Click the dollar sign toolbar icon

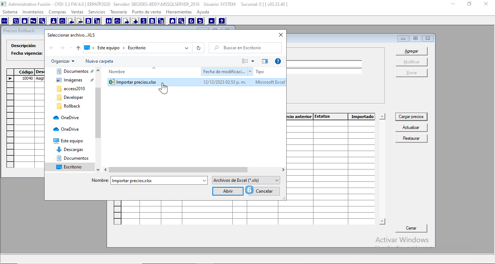[x=144, y=21]
